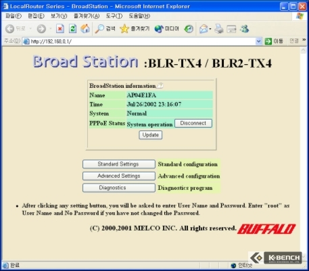
Task: Open the 도구(T) Tools menu
Action: pyautogui.click(x=114, y=16)
